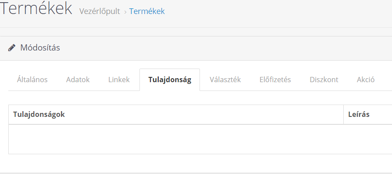Image resolution: width=392 pixels, height=174 pixels.
Task: Open the blue Termékek breadcrumb link
Action: click(147, 11)
